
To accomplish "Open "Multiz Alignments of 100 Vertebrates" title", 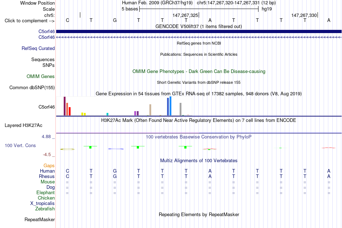I will [x=199, y=161].
